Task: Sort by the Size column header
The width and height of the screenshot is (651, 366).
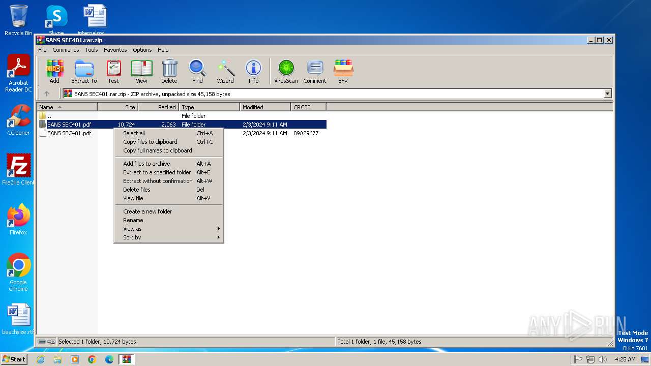Action: tap(117, 107)
